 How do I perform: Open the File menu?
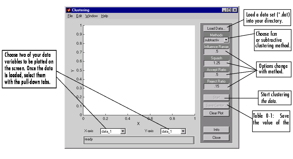pos(70,16)
